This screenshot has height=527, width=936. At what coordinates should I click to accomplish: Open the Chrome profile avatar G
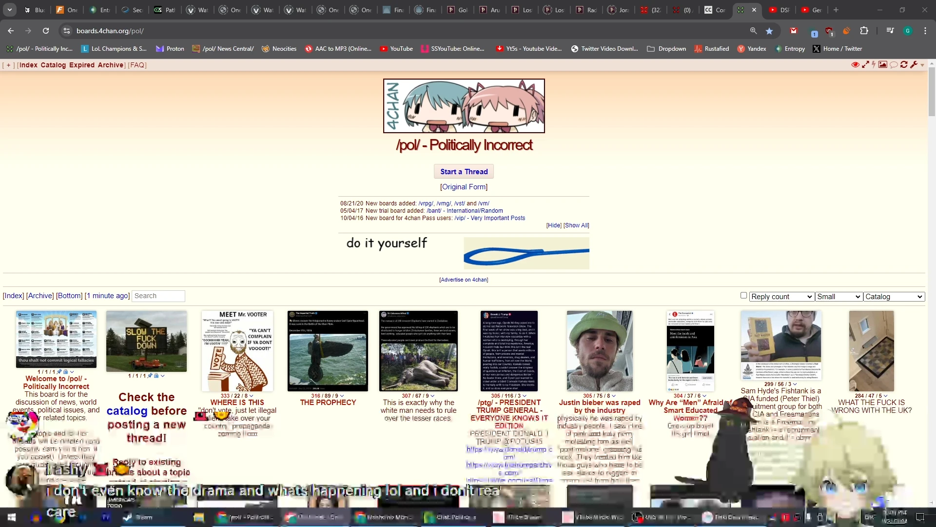pos(908,31)
